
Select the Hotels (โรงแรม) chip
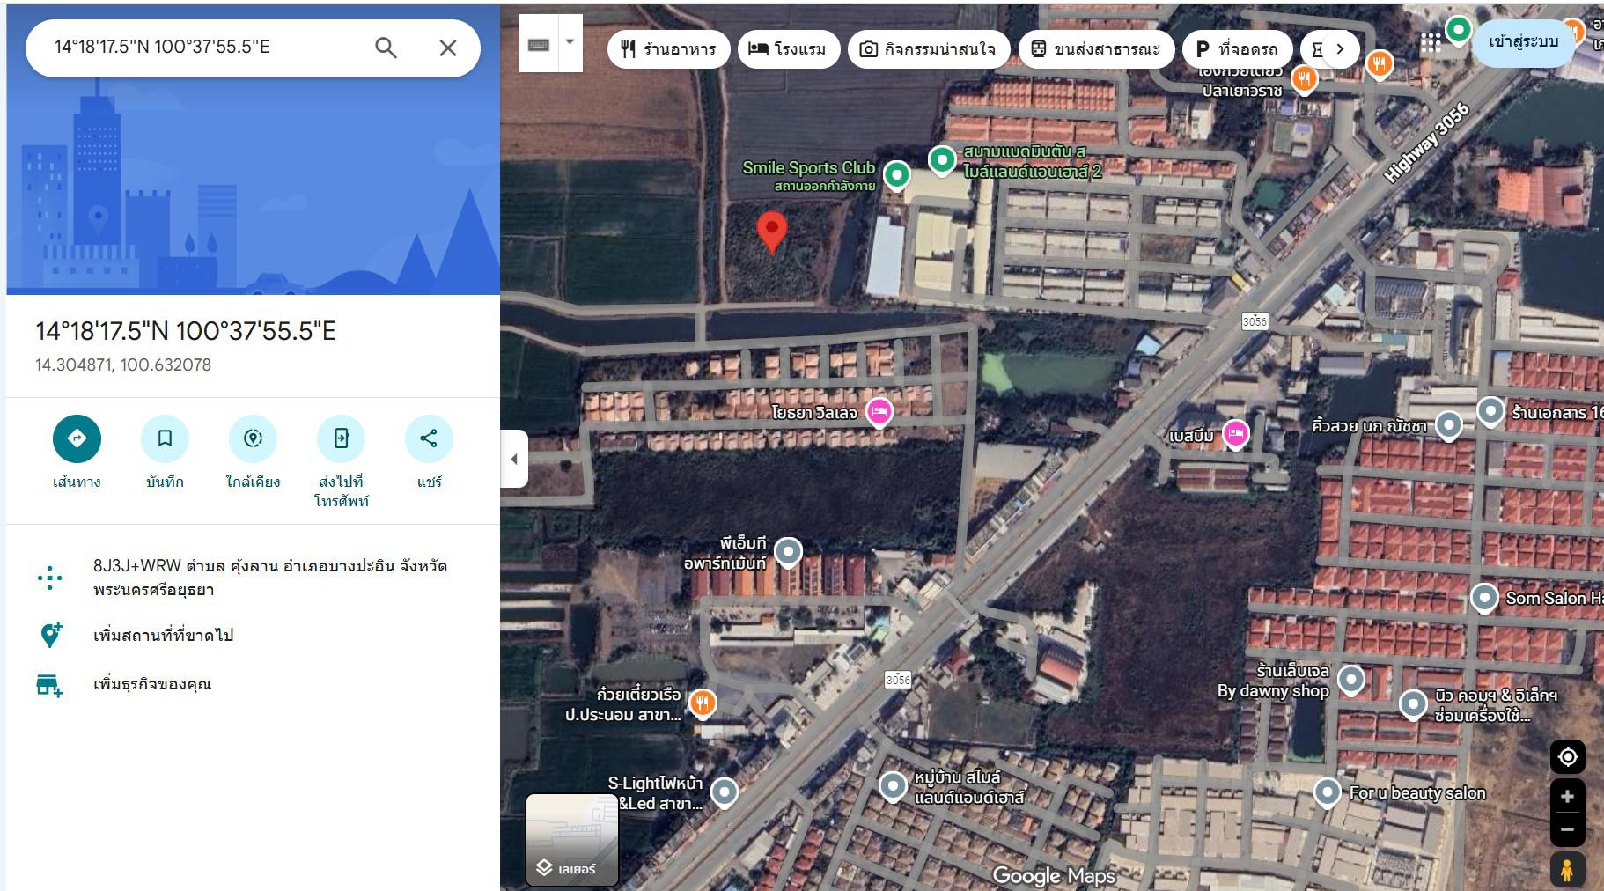[788, 49]
